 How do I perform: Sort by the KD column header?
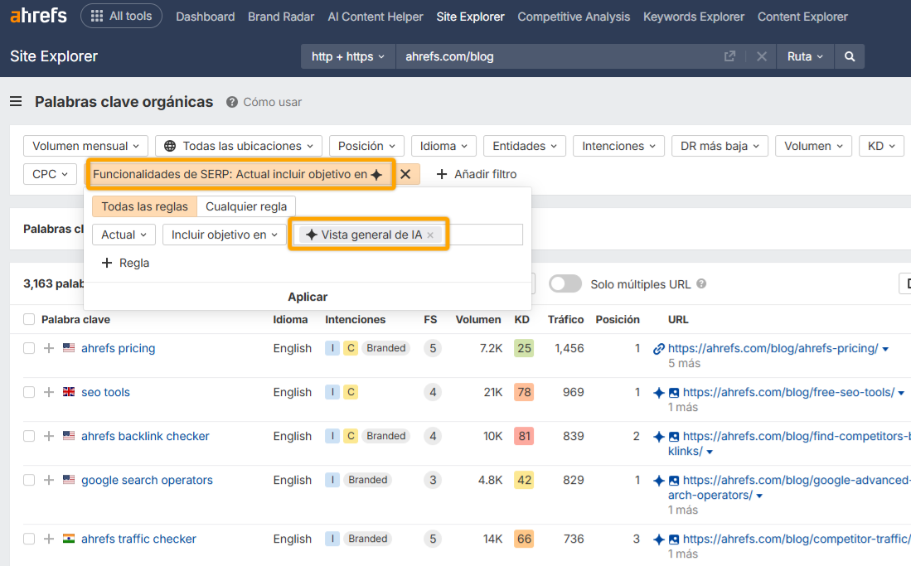pyautogui.click(x=521, y=320)
